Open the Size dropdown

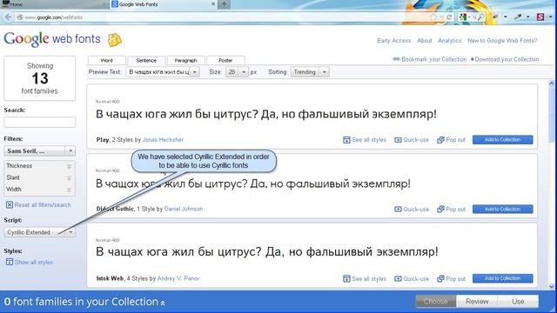(244, 72)
